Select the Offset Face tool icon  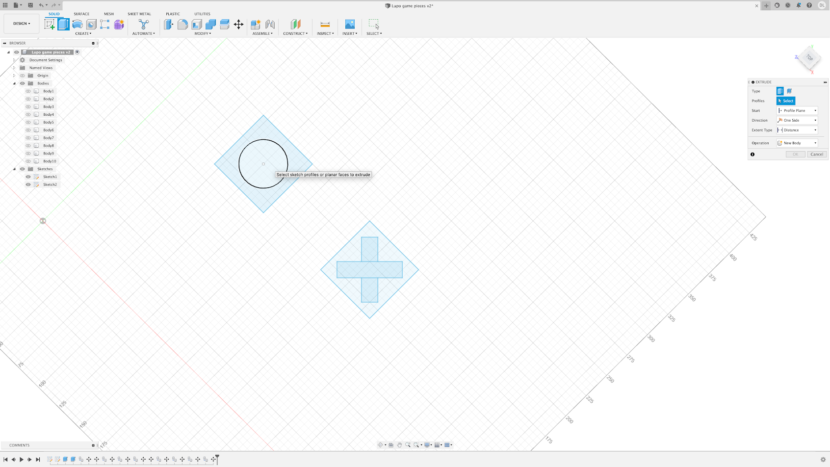coord(225,24)
